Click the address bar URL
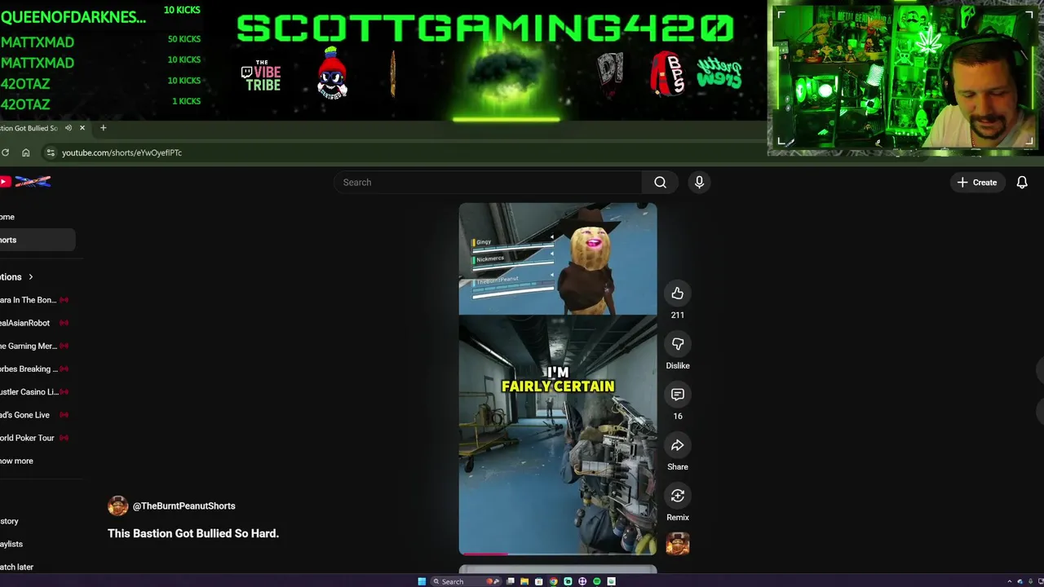This screenshot has width=1044, height=587. (122, 152)
